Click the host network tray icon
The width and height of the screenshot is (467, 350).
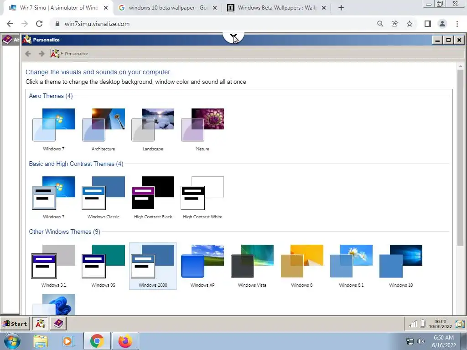click(x=410, y=341)
